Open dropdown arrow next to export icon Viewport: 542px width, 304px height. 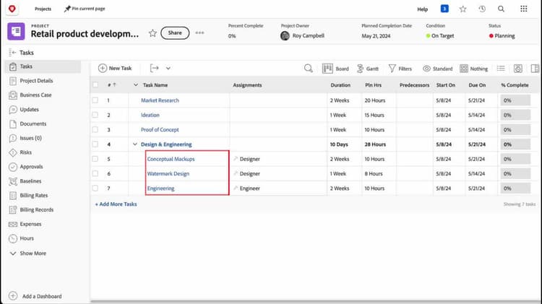click(168, 68)
